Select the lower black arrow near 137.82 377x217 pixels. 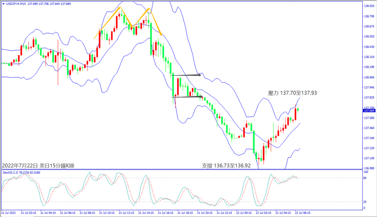pyautogui.click(x=188, y=97)
